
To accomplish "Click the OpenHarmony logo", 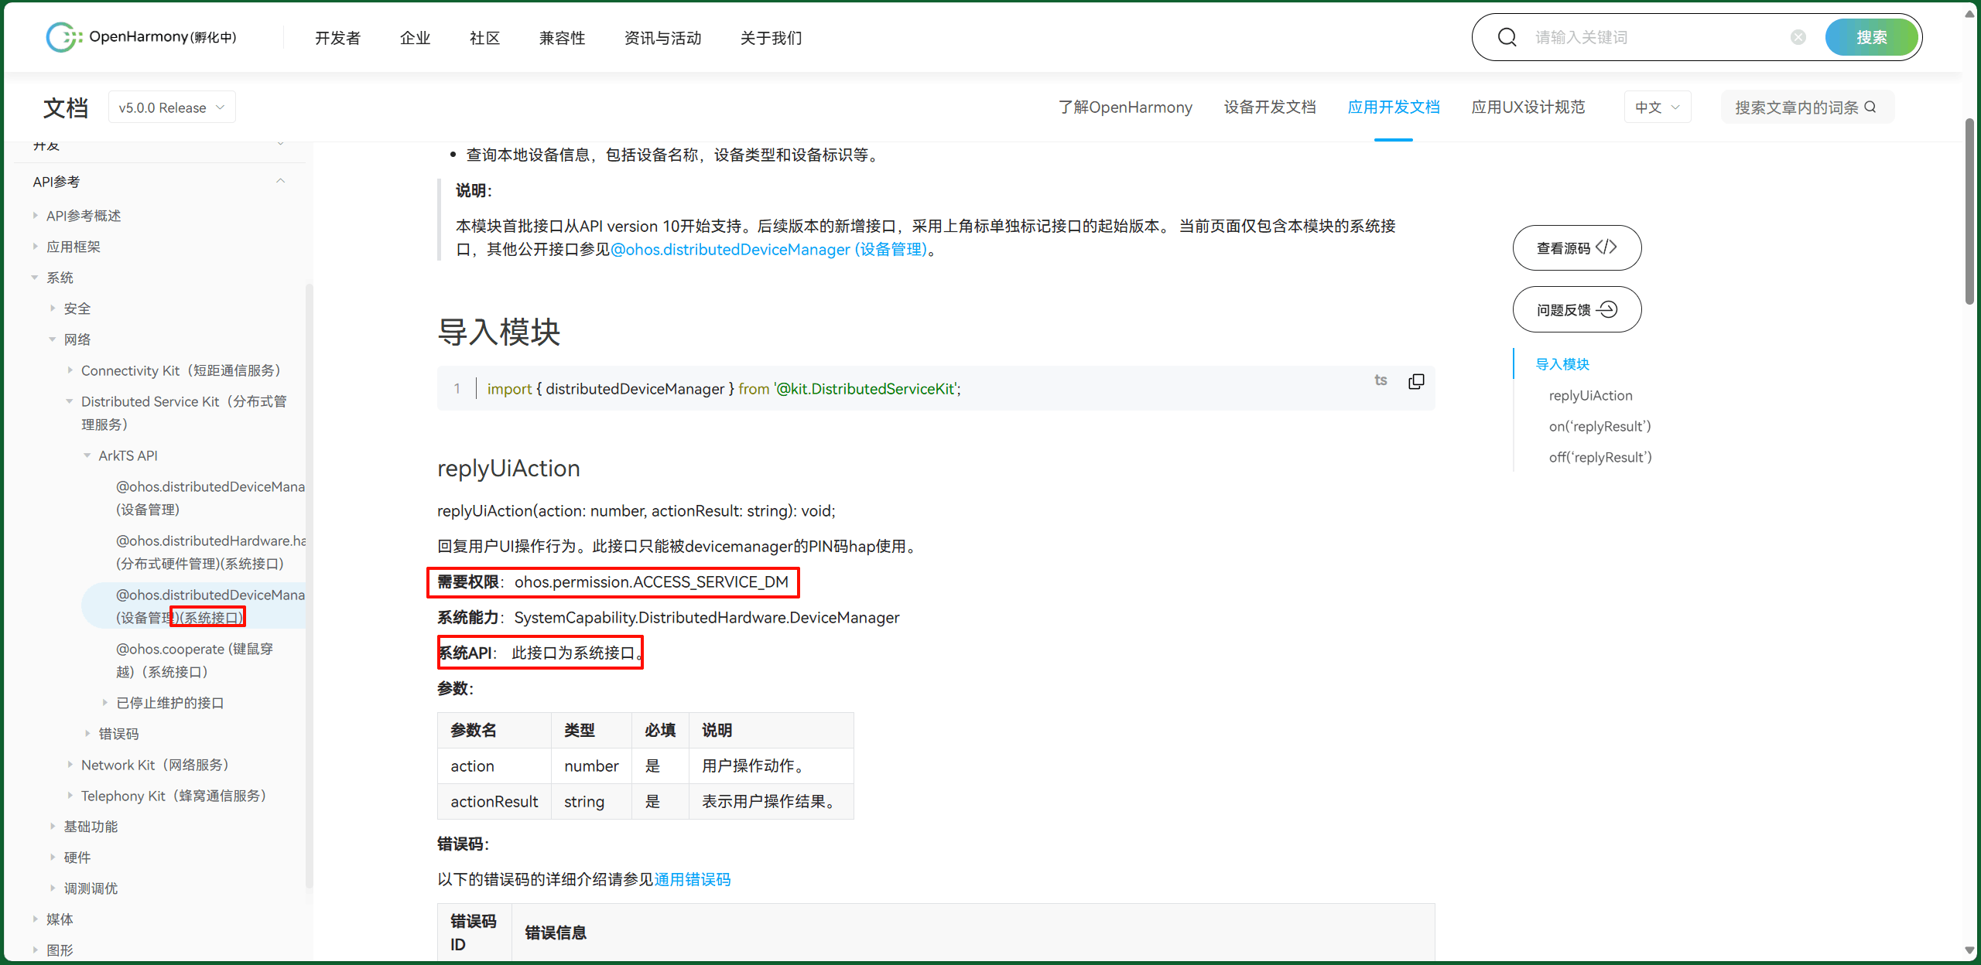I will pos(142,37).
